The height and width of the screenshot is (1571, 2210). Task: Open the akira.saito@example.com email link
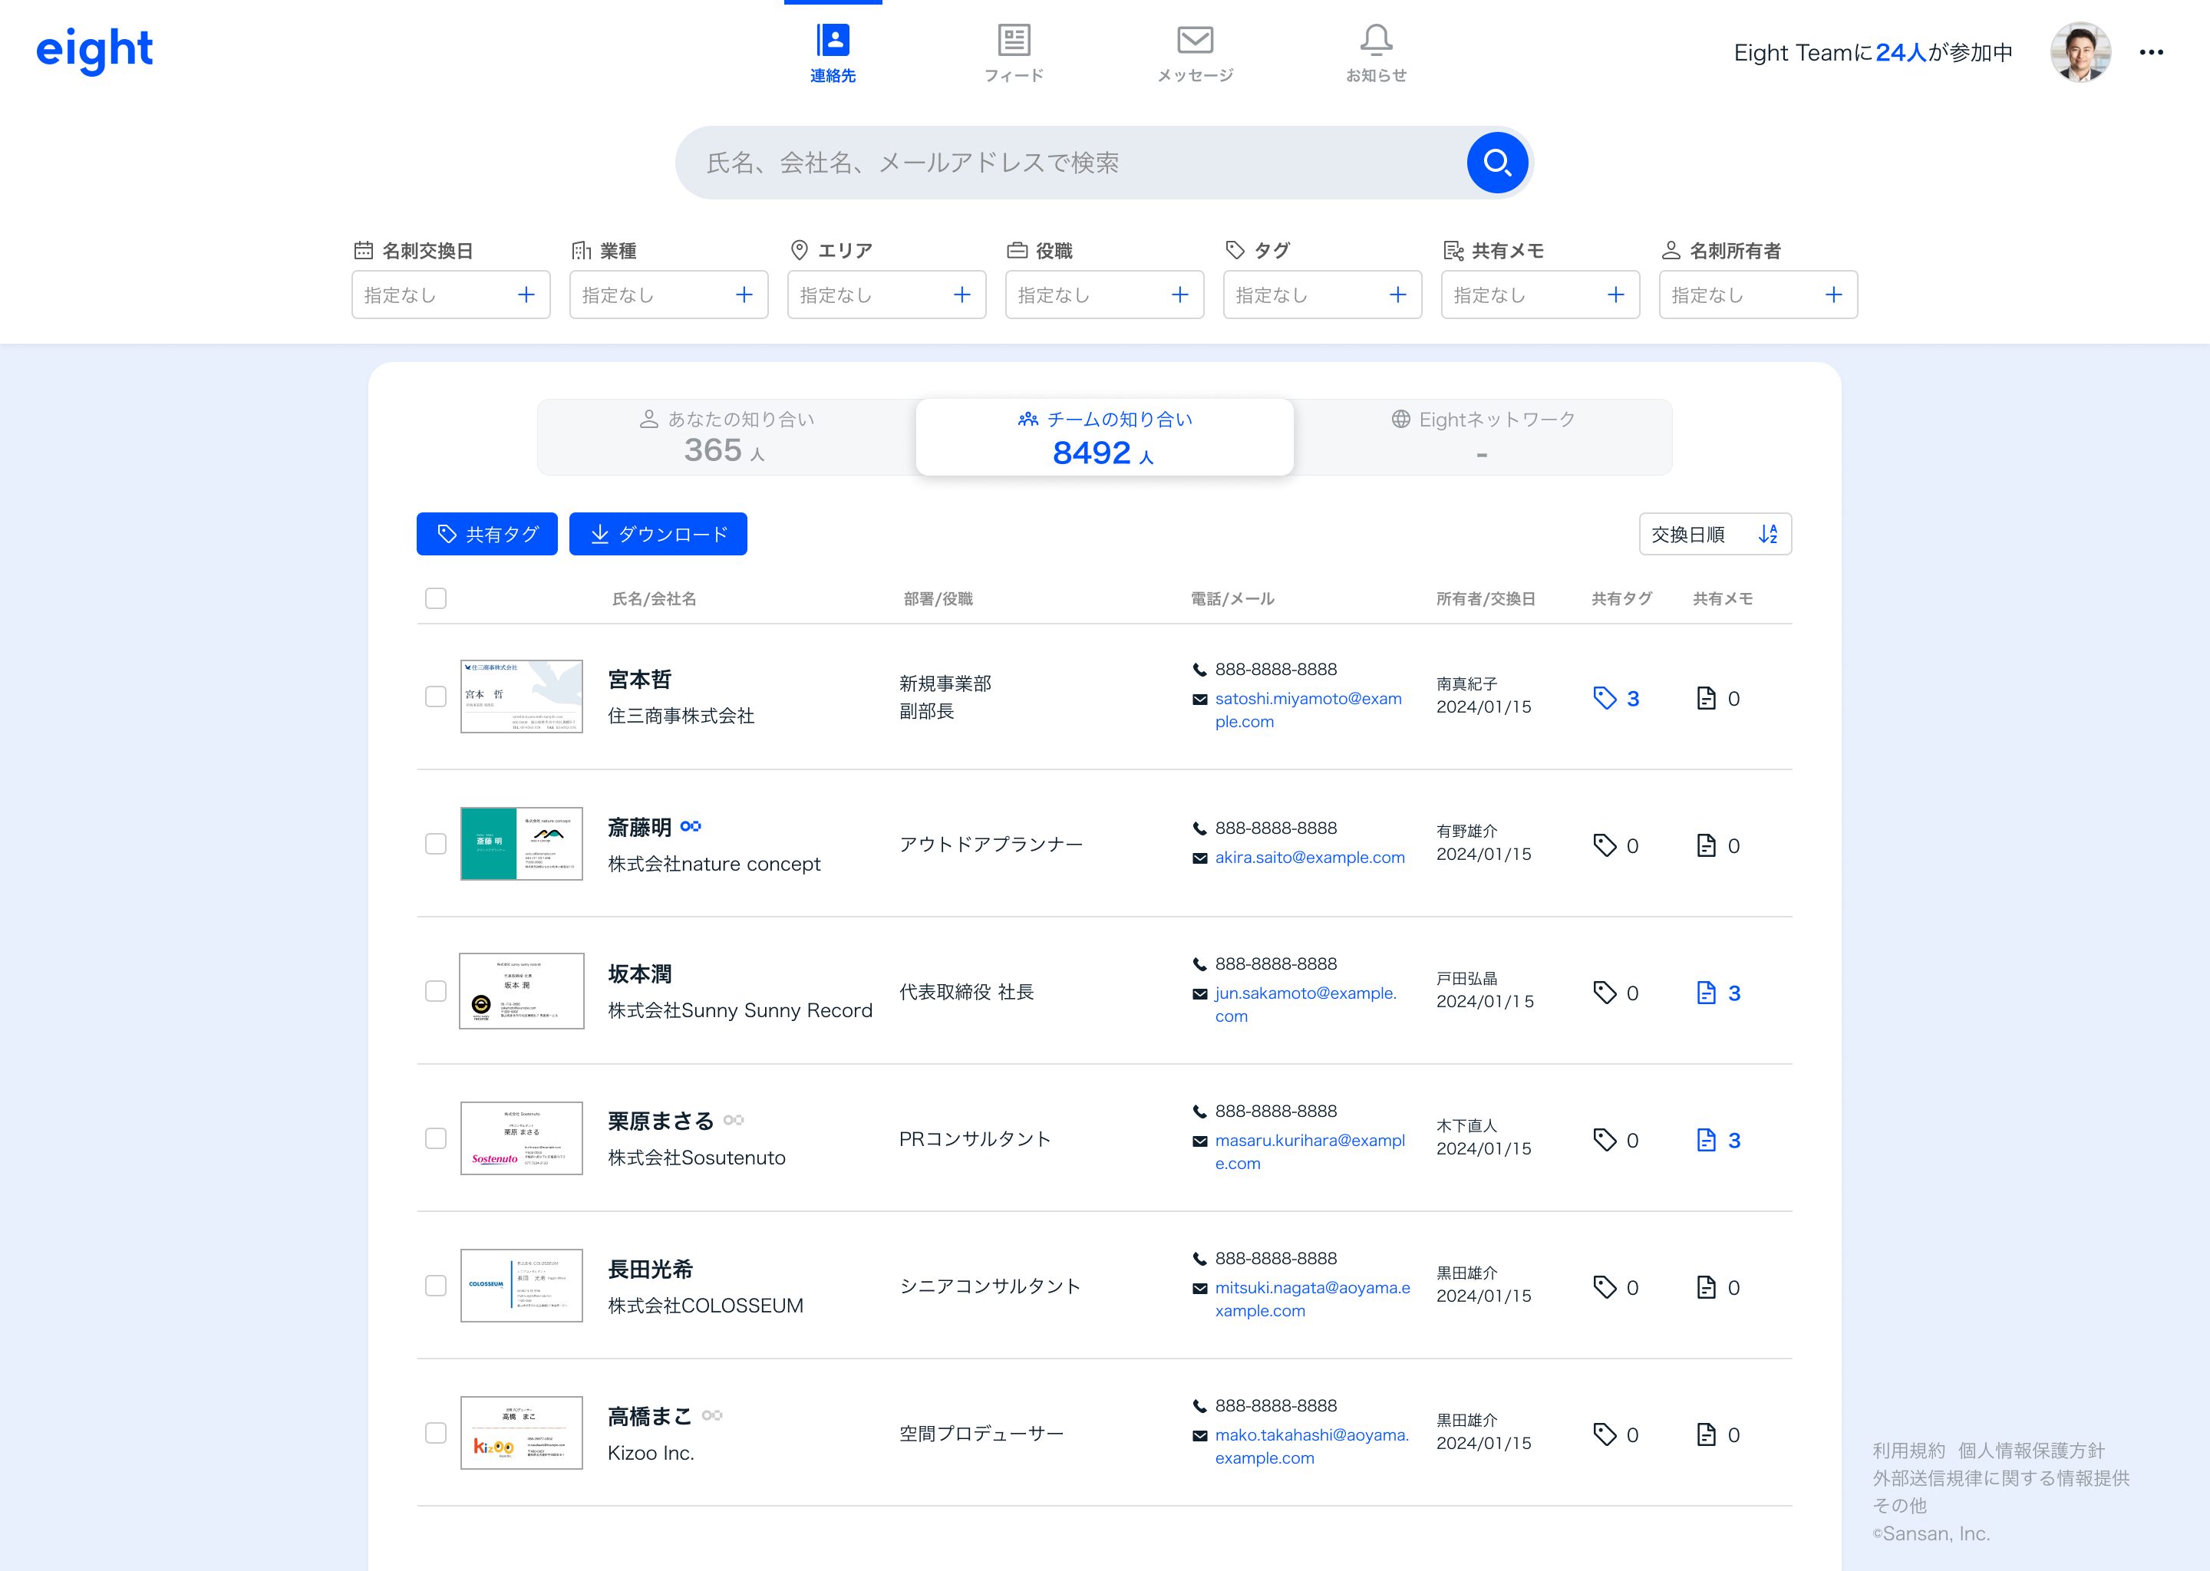(x=1309, y=857)
